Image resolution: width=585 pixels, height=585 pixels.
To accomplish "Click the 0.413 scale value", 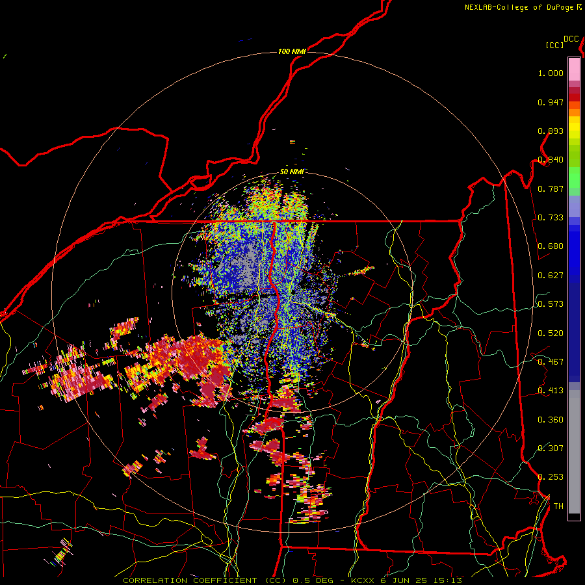I will point(551,391).
